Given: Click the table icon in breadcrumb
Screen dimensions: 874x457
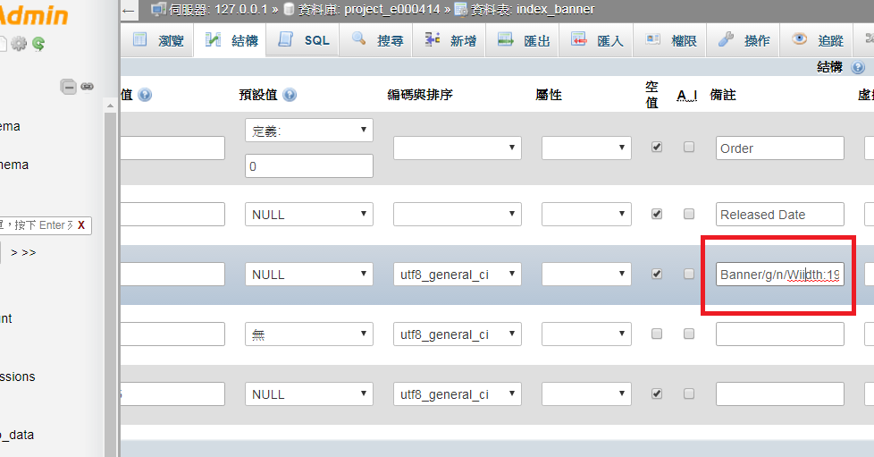Looking at the screenshot, I should point(460,10).
